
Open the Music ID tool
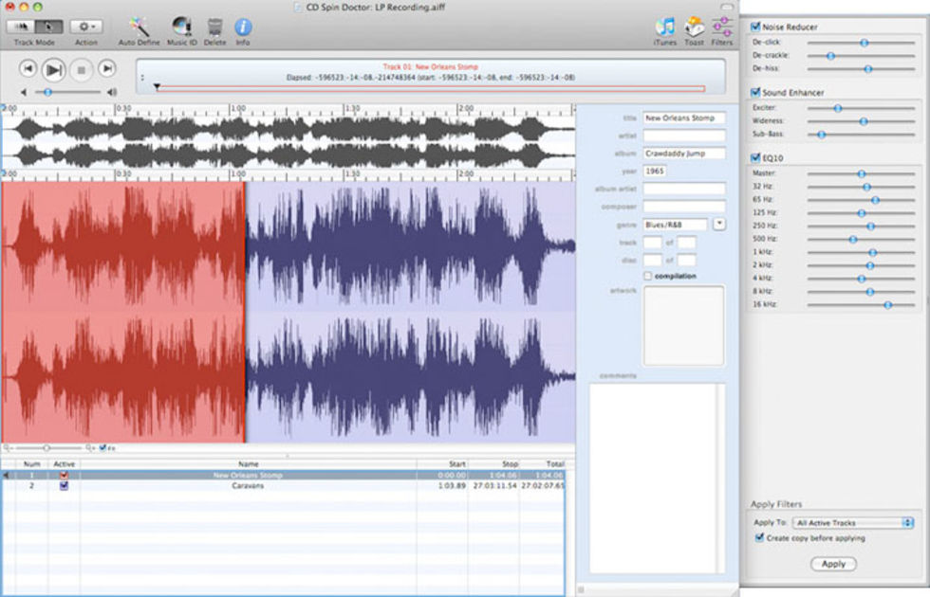(x=182, y=26)
